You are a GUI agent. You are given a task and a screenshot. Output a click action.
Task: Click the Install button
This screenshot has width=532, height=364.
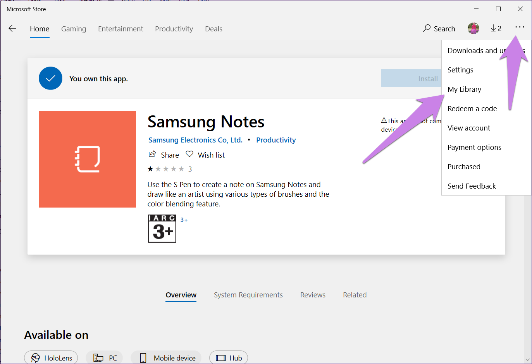[x=427, y=78]
